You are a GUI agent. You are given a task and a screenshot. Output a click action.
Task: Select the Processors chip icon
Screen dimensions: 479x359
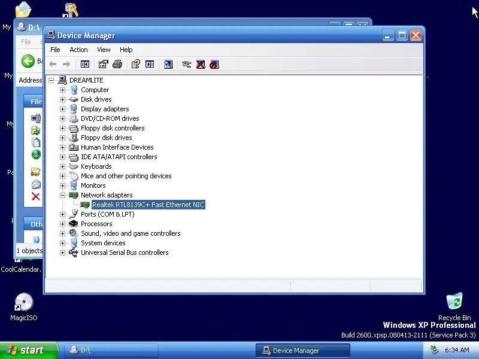pos(73,224)
